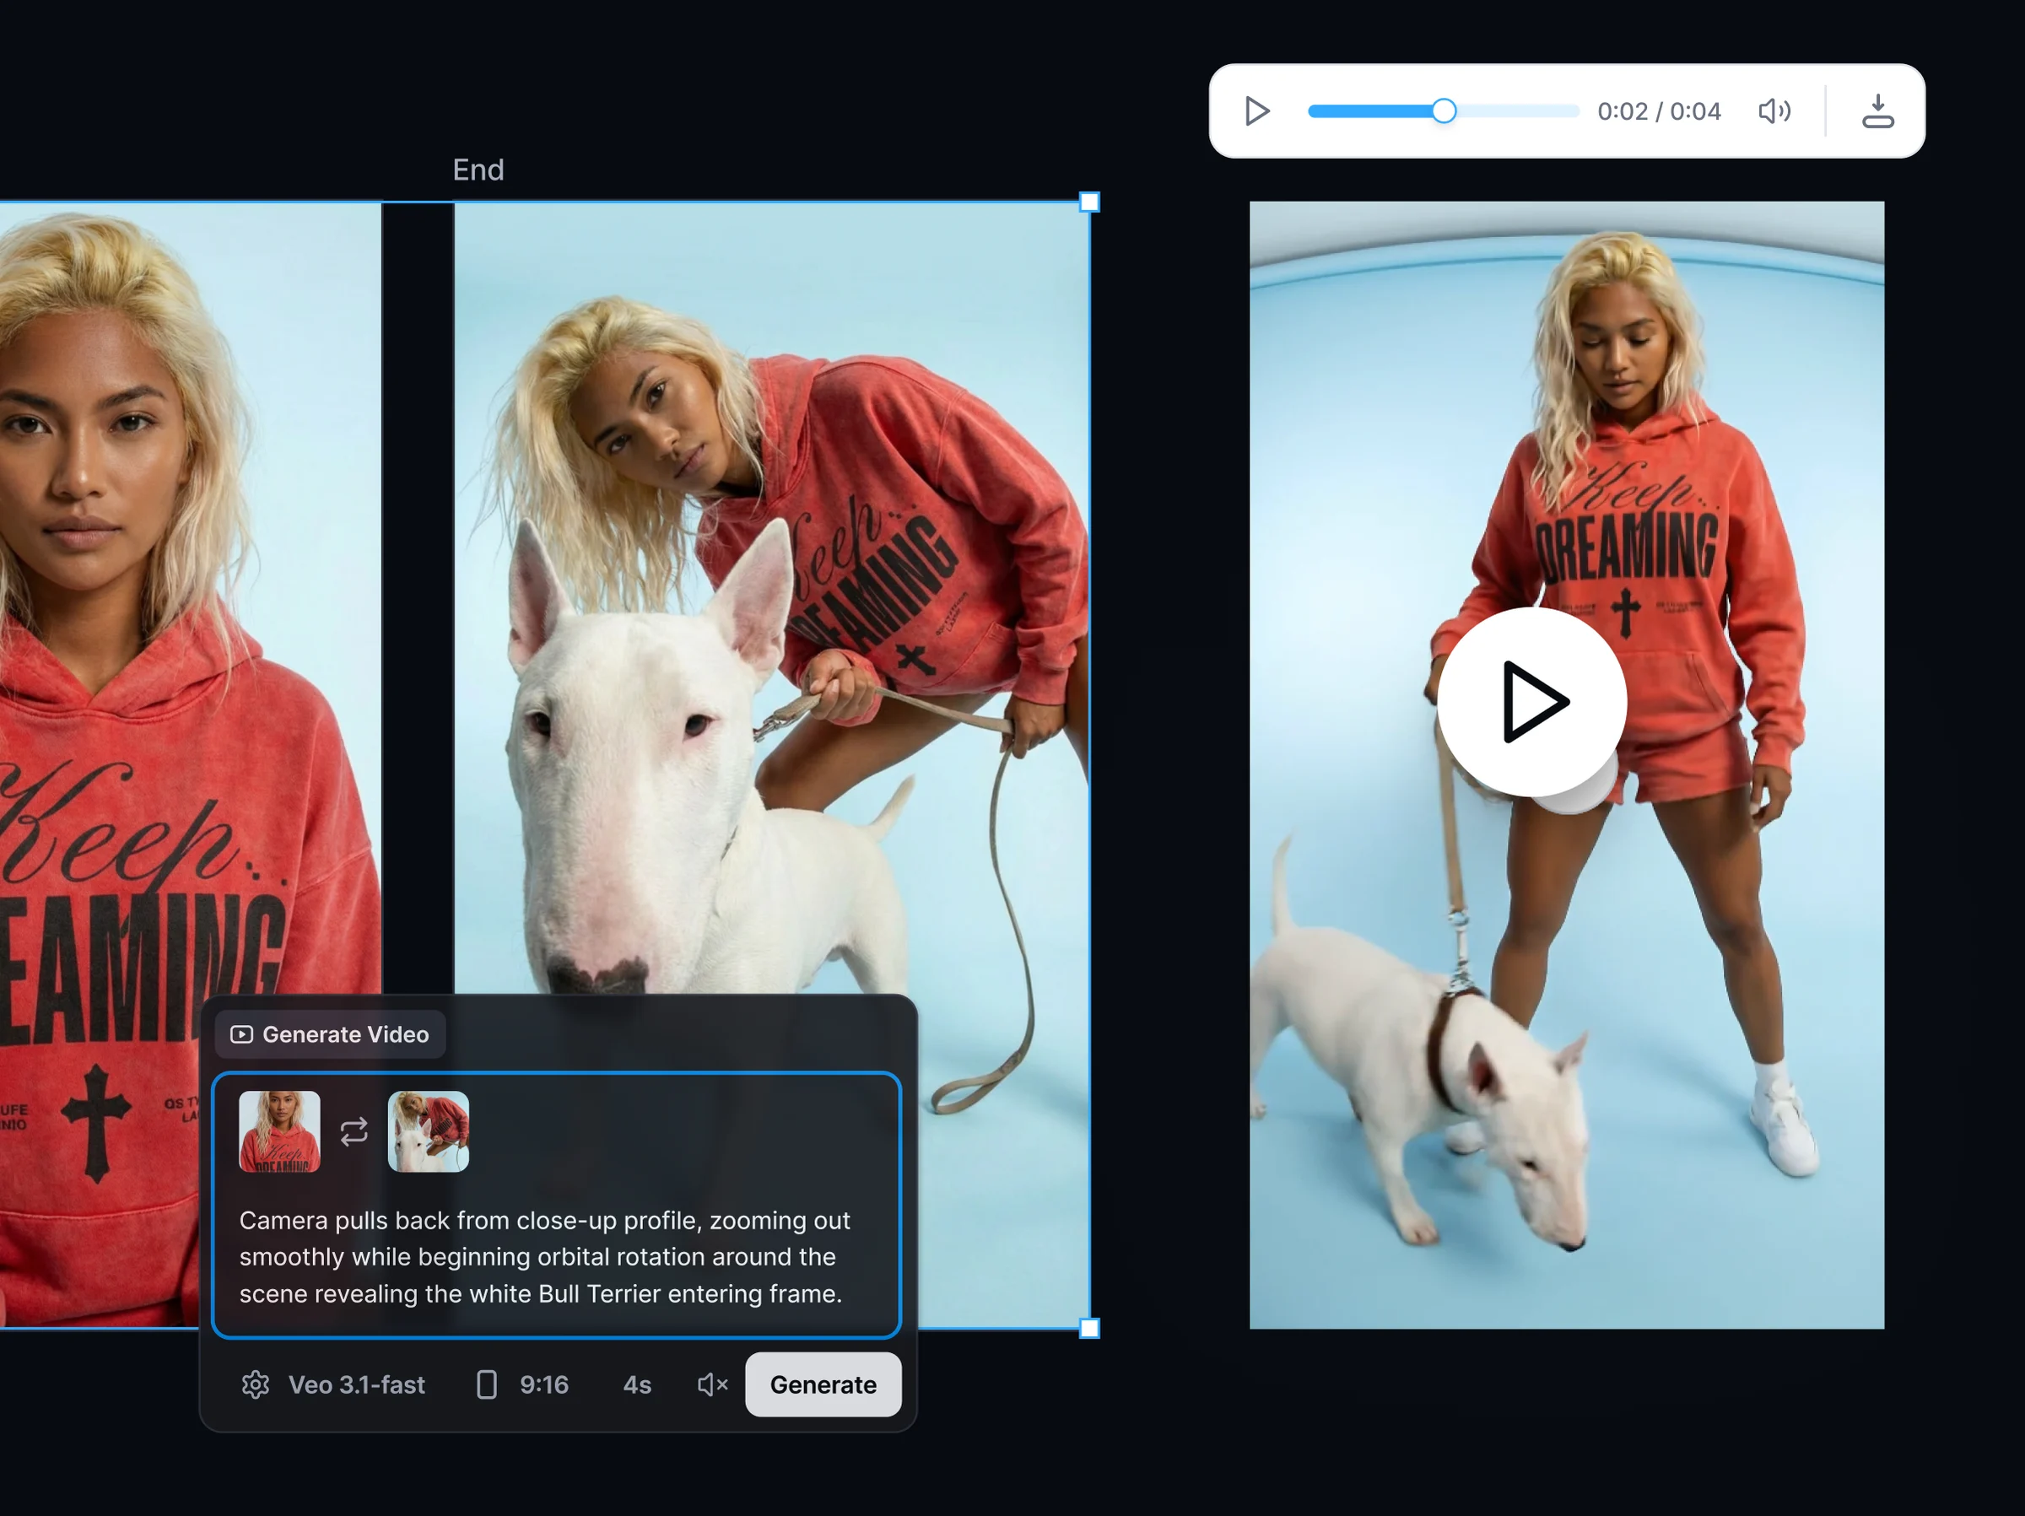Click the large play button on video
This screenshot has height=1516, width=2025.
(x=1531, y=702)
